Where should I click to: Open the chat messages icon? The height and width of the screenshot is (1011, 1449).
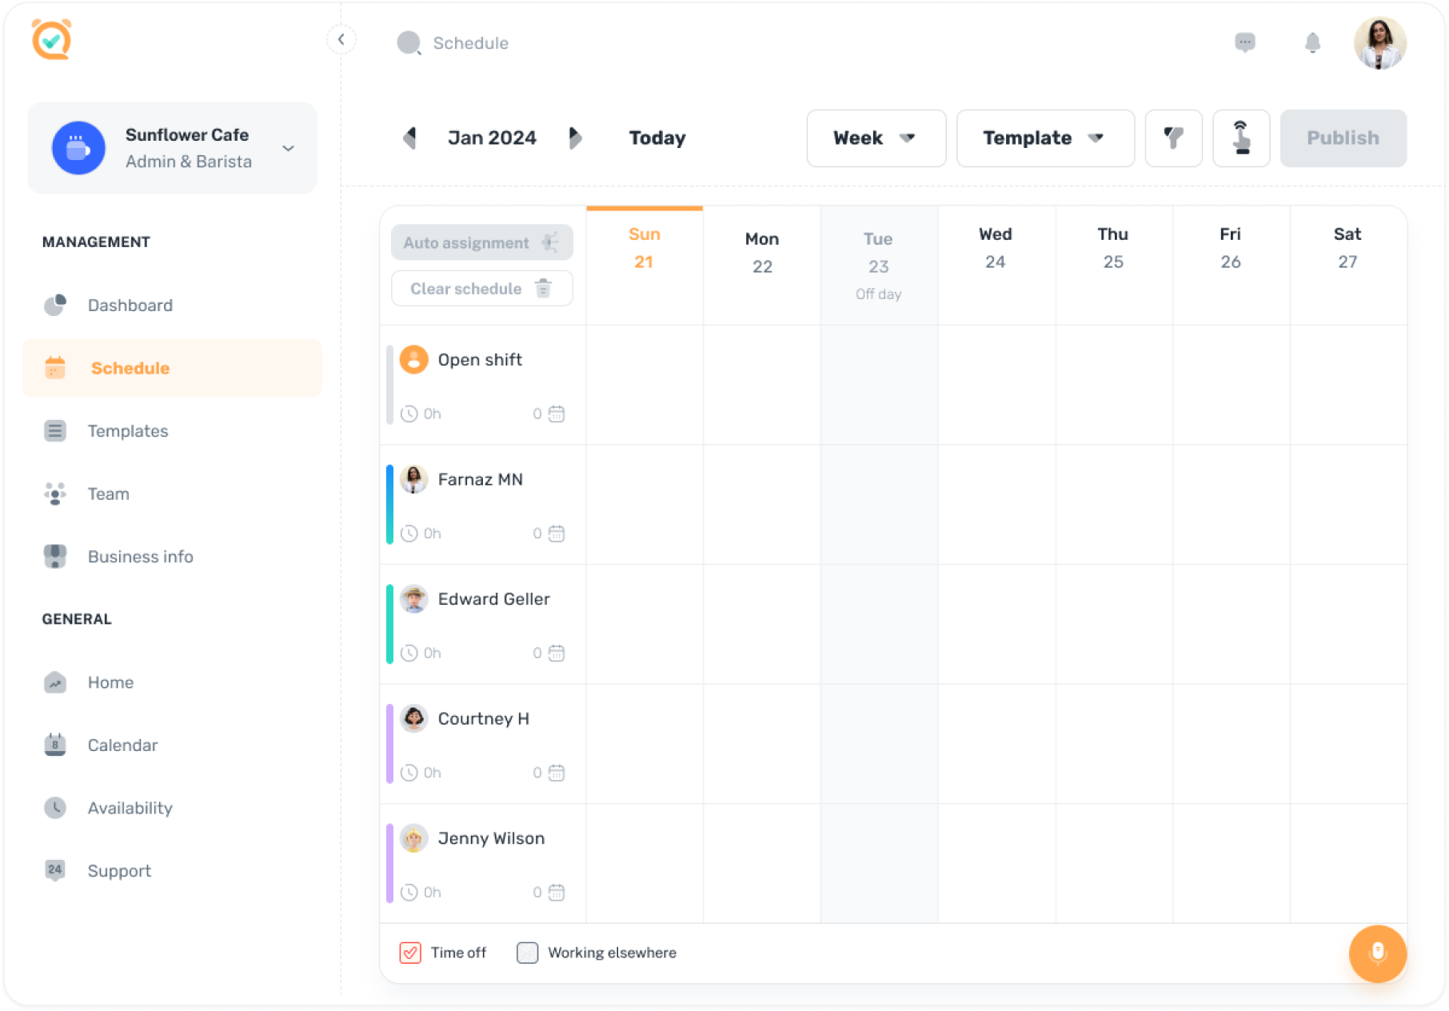(x=1244, y=42)
